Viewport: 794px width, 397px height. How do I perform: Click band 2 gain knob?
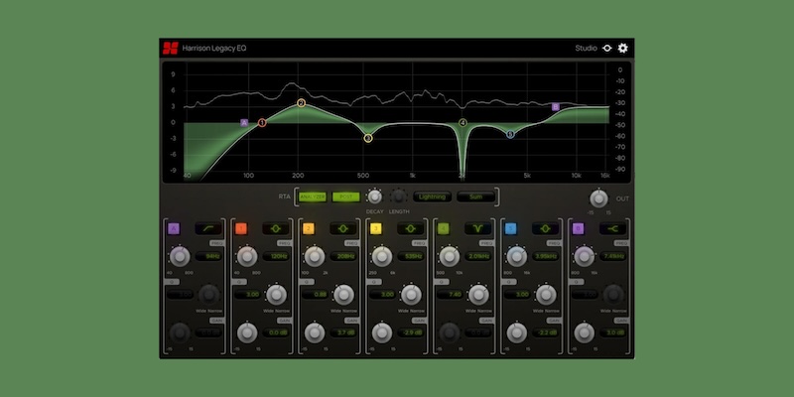pos(315,332)
